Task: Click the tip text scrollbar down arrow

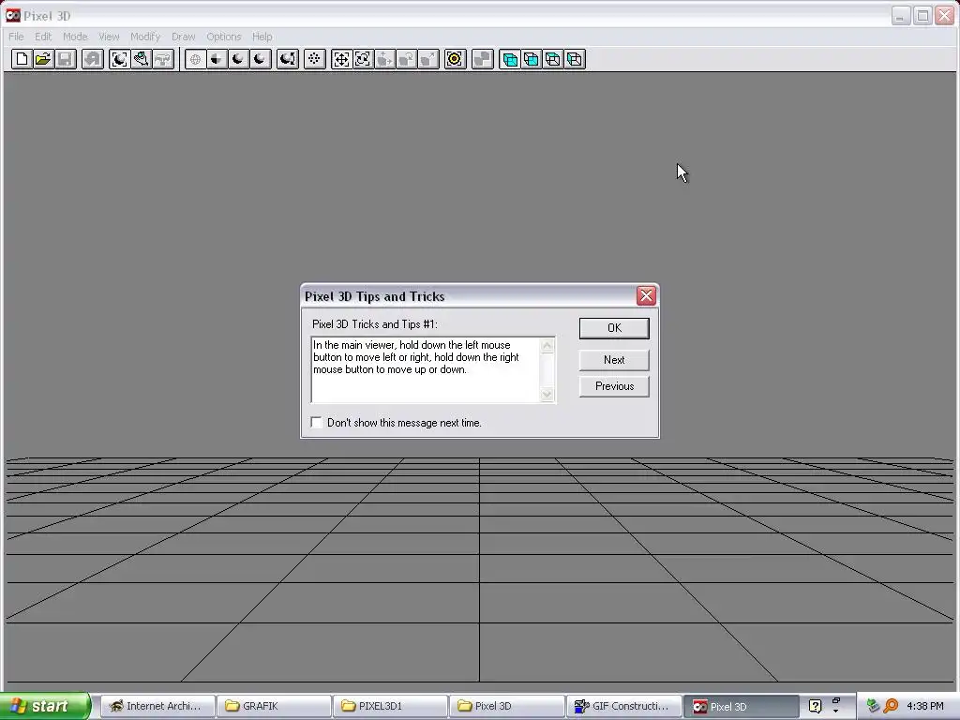Action: (x=547, y=395)
